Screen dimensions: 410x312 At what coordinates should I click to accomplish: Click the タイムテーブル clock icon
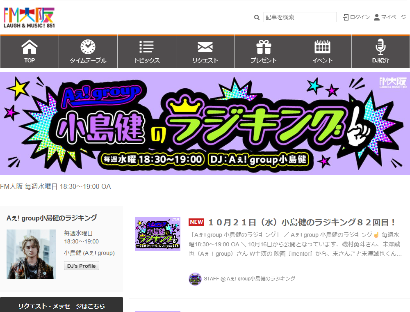tap(88, 46)
